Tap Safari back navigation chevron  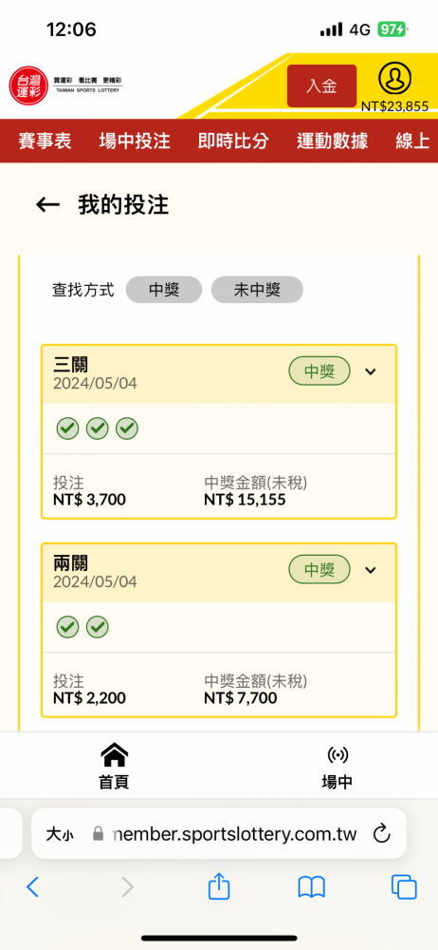tap(32, 887)
